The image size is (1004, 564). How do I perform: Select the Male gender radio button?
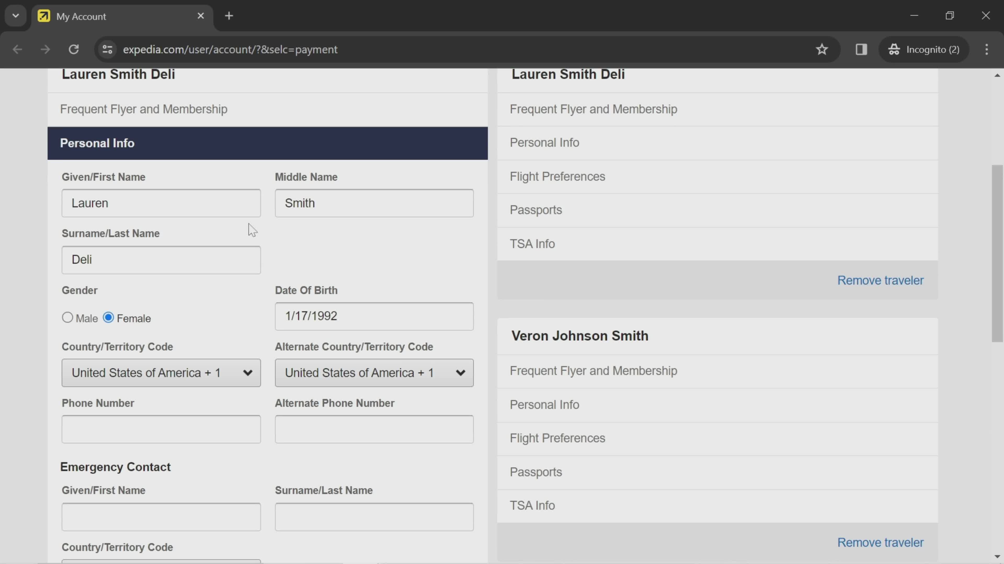[x=67, y=318]
